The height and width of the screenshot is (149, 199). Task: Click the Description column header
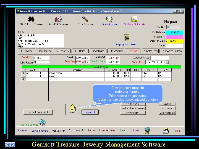[x=76, y=70]
